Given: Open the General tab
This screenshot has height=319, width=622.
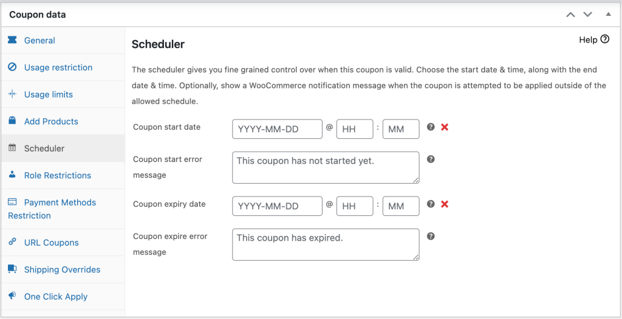Looking at the screenshot, I should click(x=39, y=41).
